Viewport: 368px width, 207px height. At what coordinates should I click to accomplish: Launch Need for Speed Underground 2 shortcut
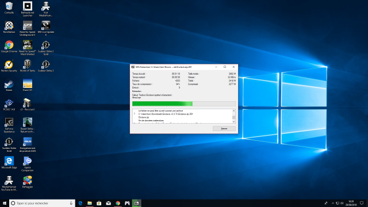(x=28, y=28)
